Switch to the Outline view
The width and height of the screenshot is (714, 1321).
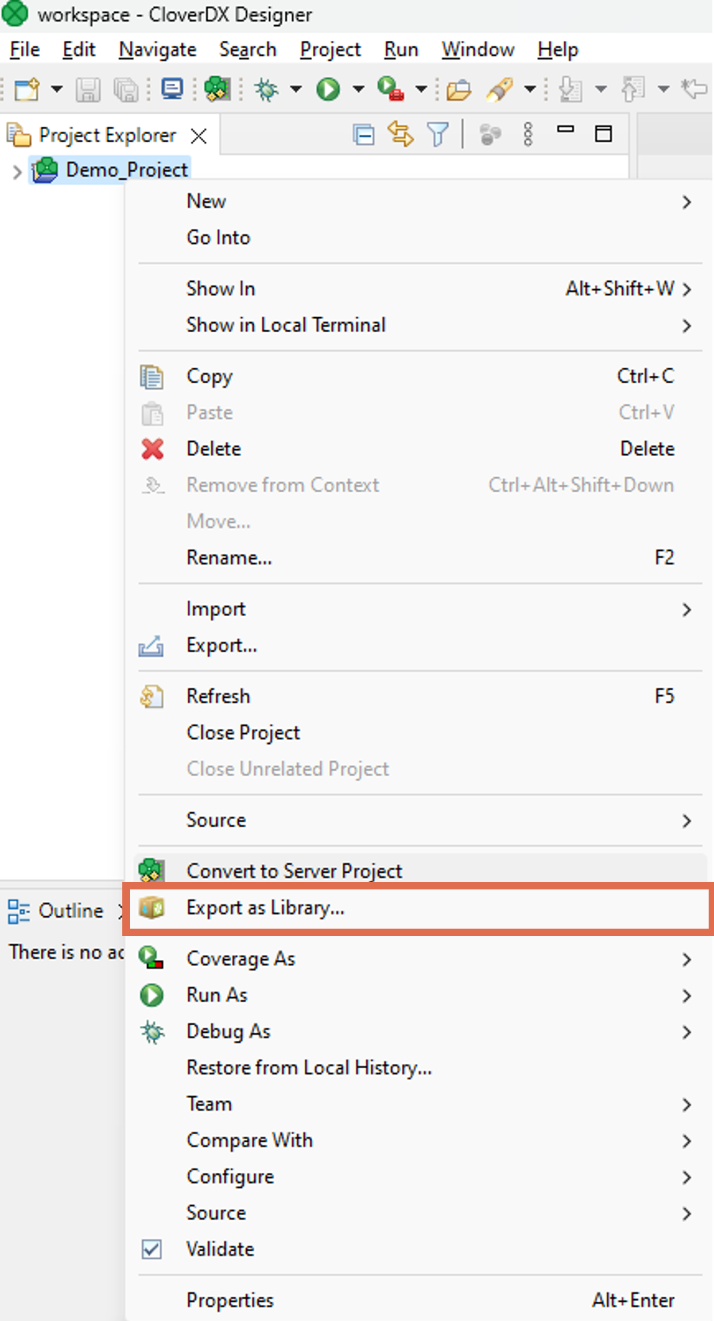point(70,910)
